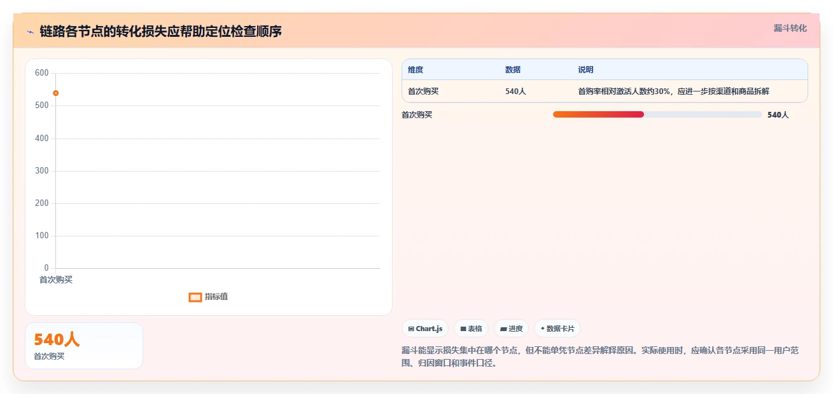Click the icon inside 表格 tag
This screenshot has width=833, height=394.
pyautogui.click(x=463, y=329)
